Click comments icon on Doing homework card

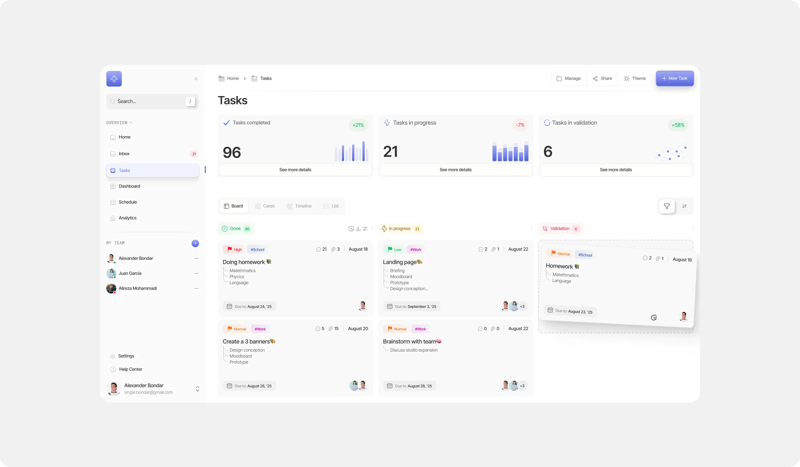tap(318, 250)
